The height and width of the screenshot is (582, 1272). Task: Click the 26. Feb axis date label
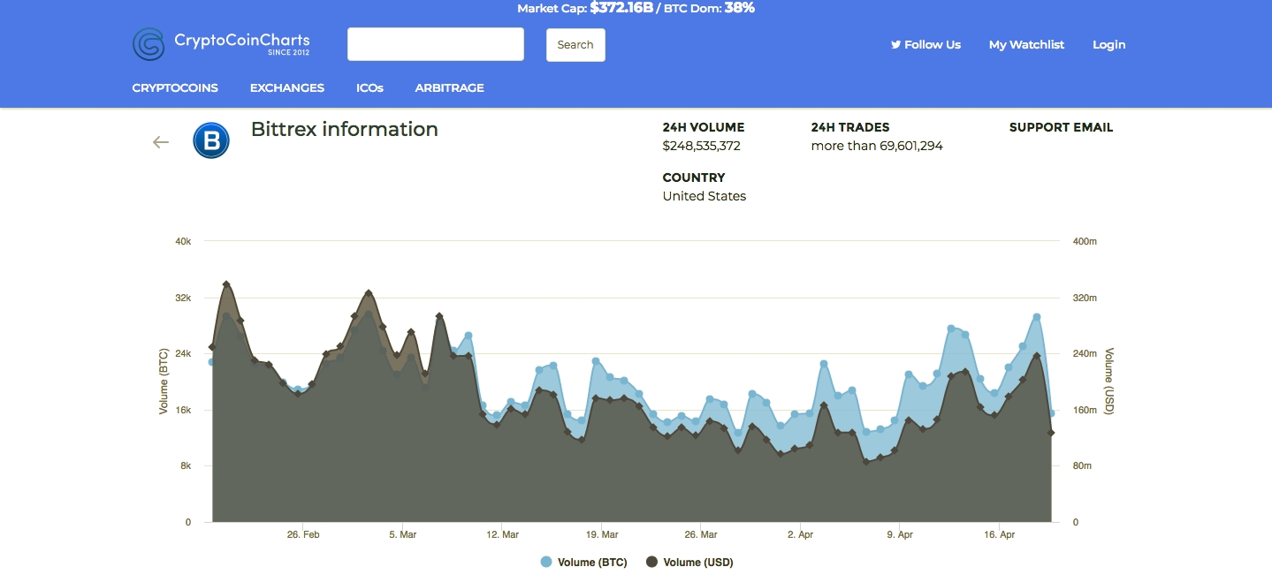[303, 534]
